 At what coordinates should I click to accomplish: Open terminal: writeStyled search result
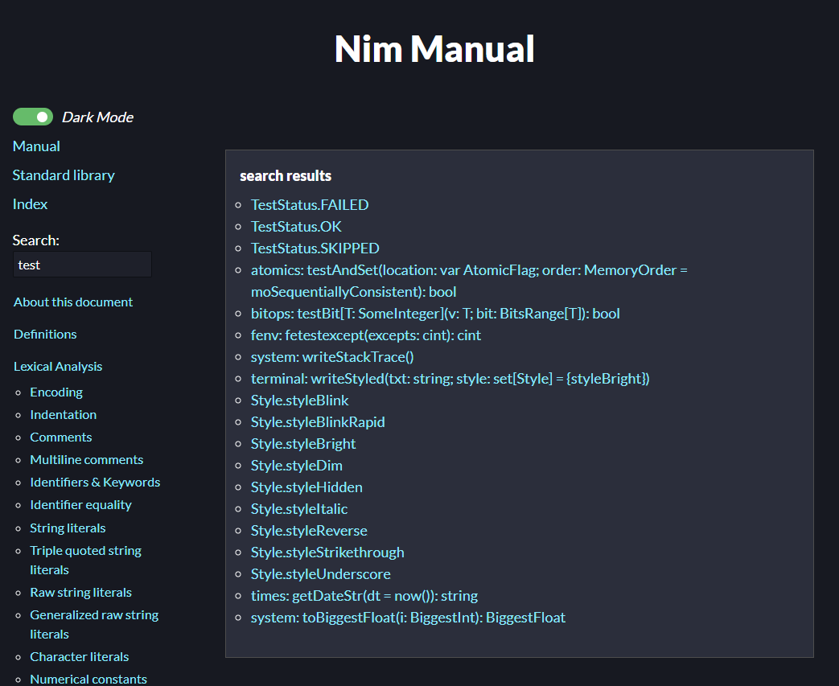point(450,379)
